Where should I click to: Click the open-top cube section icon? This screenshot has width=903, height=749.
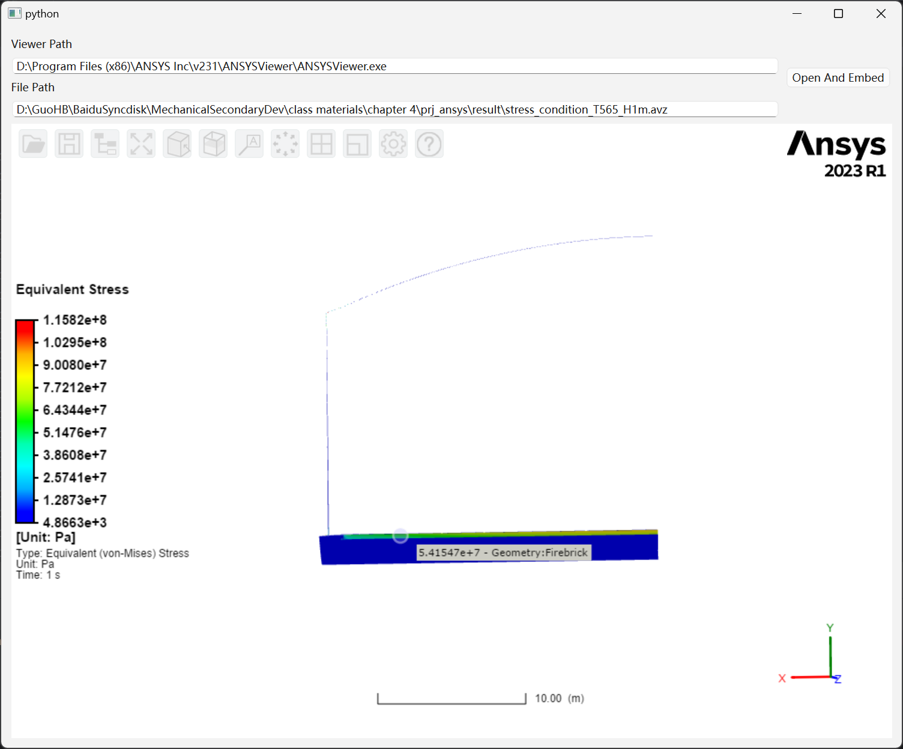tap(214, 144)
